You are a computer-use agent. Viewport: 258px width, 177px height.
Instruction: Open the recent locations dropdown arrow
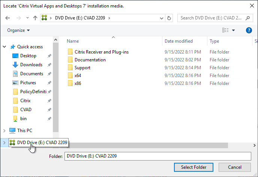[x=27, y=18]
